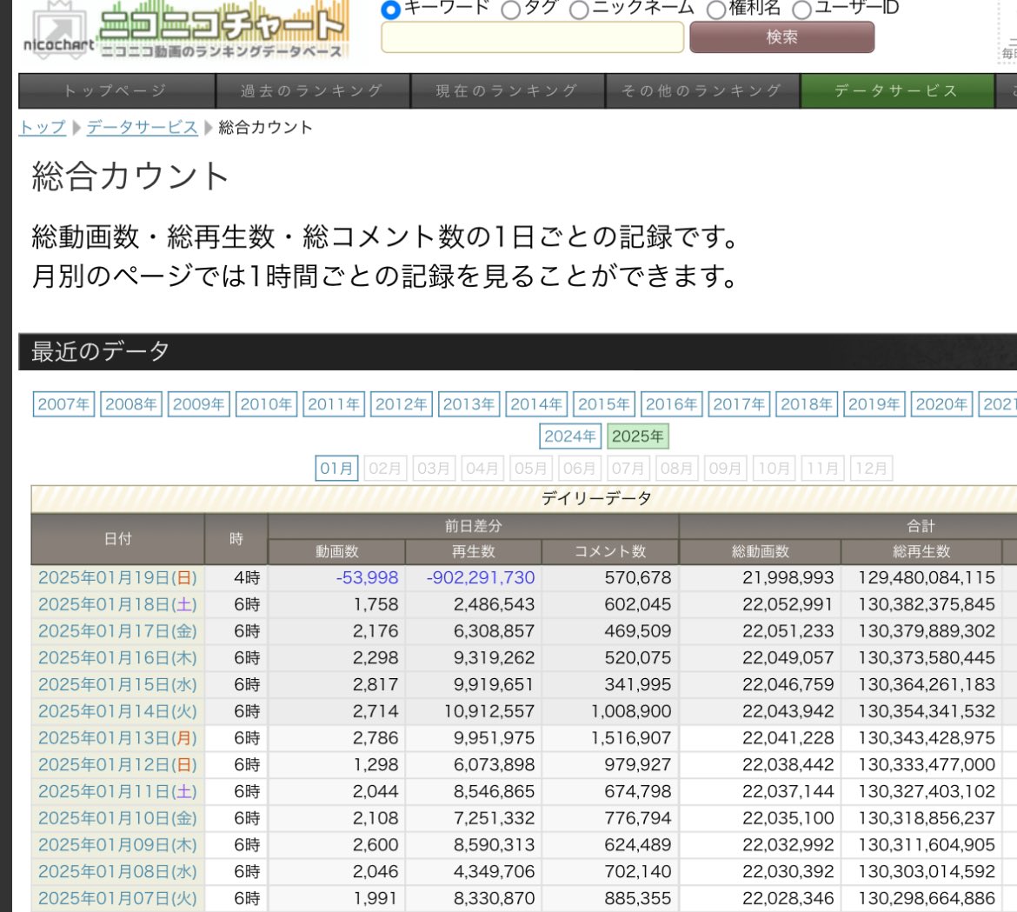Open the 2025年01月17日(金) date link
The width and height of the screenshot is (1017, 912).
point(117,630)
